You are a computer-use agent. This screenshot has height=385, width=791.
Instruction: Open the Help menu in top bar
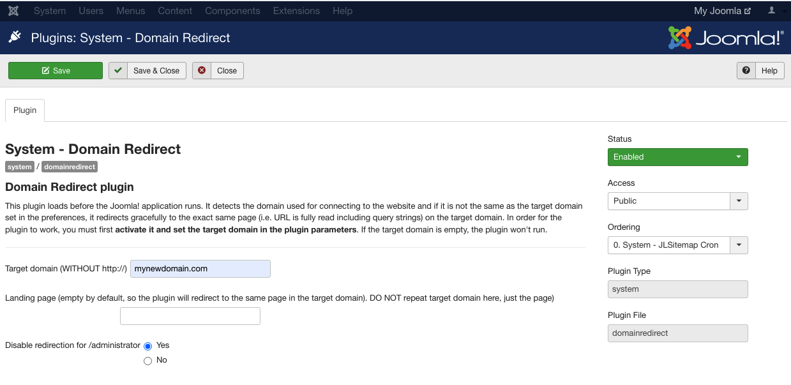[343, 11]
